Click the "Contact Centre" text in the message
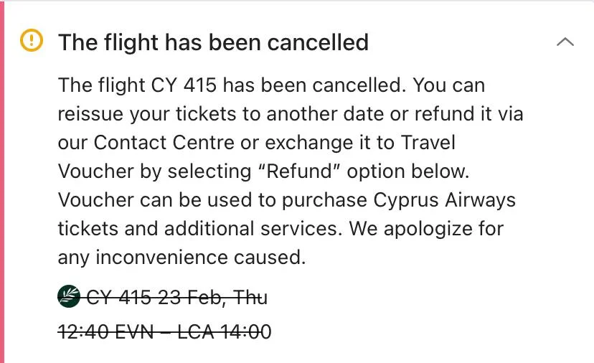This screenshot has width=594, height=363. pos(164,142)
